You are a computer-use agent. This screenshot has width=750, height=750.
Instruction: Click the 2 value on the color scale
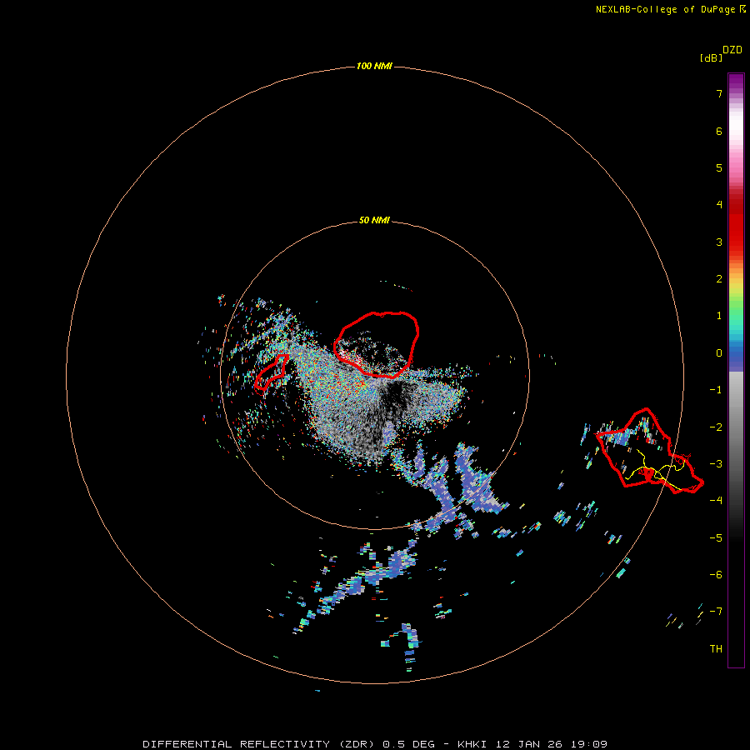point(719,279)
